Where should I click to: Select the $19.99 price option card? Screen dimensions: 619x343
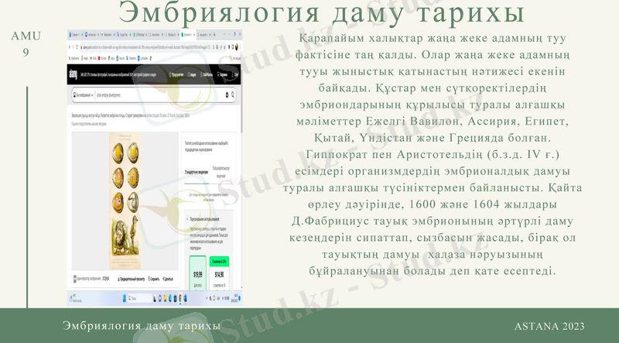197,273
